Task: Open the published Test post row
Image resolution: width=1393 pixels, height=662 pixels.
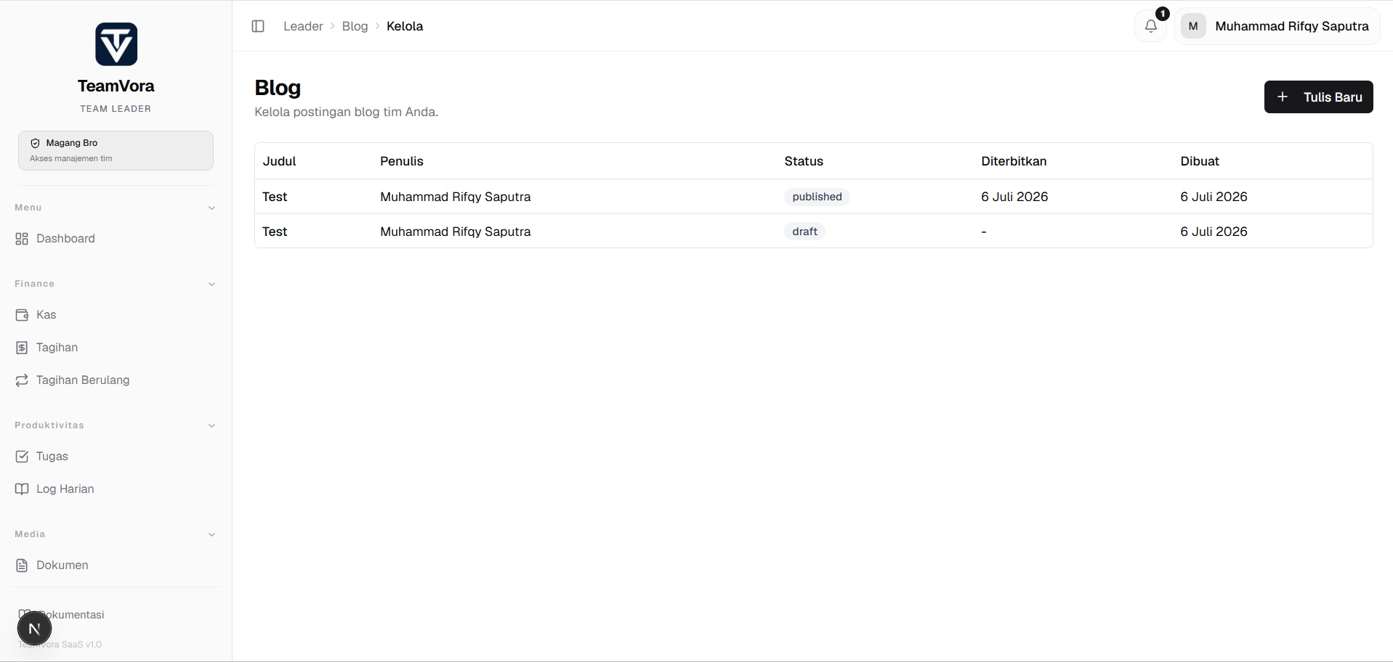Action: [813, 197]
